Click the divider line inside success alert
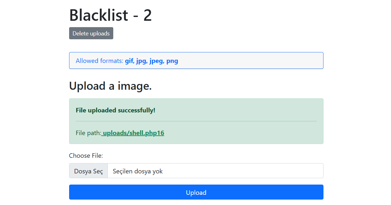391x205 pixels. 196,121
